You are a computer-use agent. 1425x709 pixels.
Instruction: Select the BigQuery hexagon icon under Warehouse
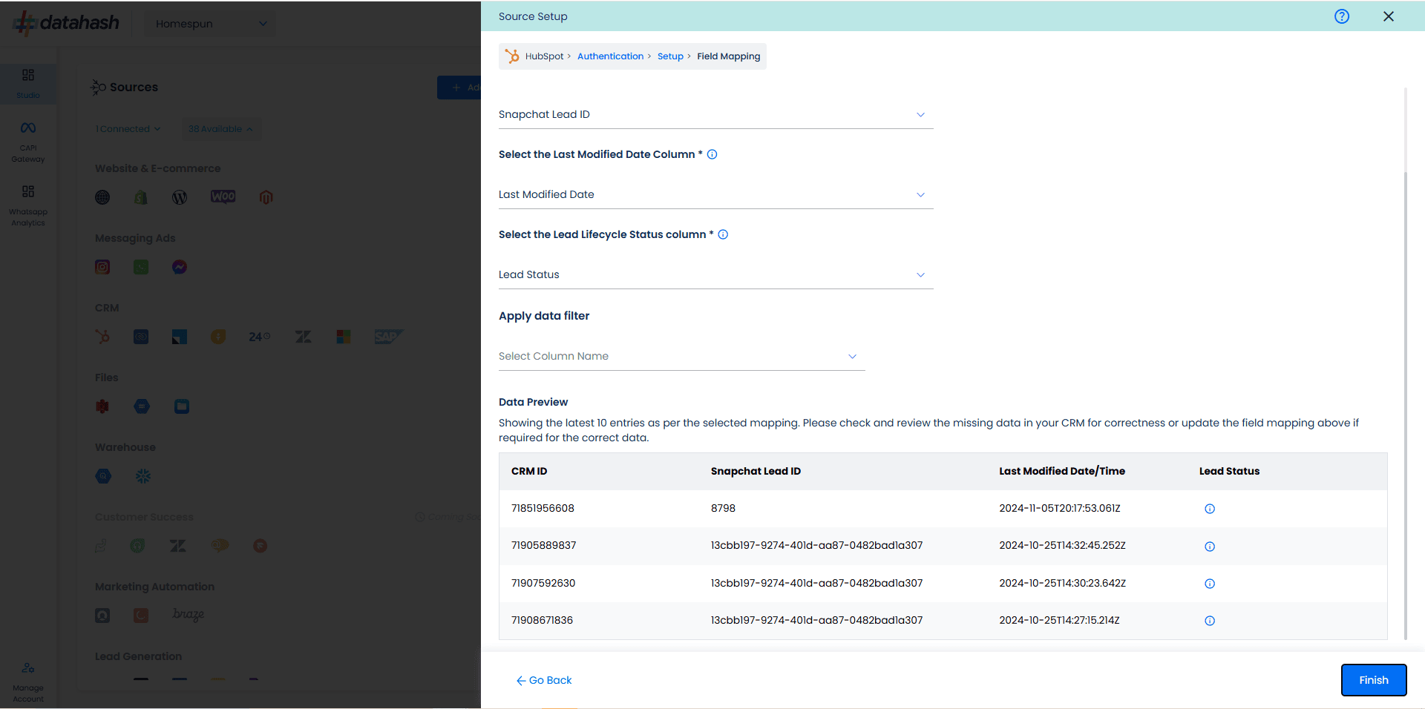pos(103,476)
